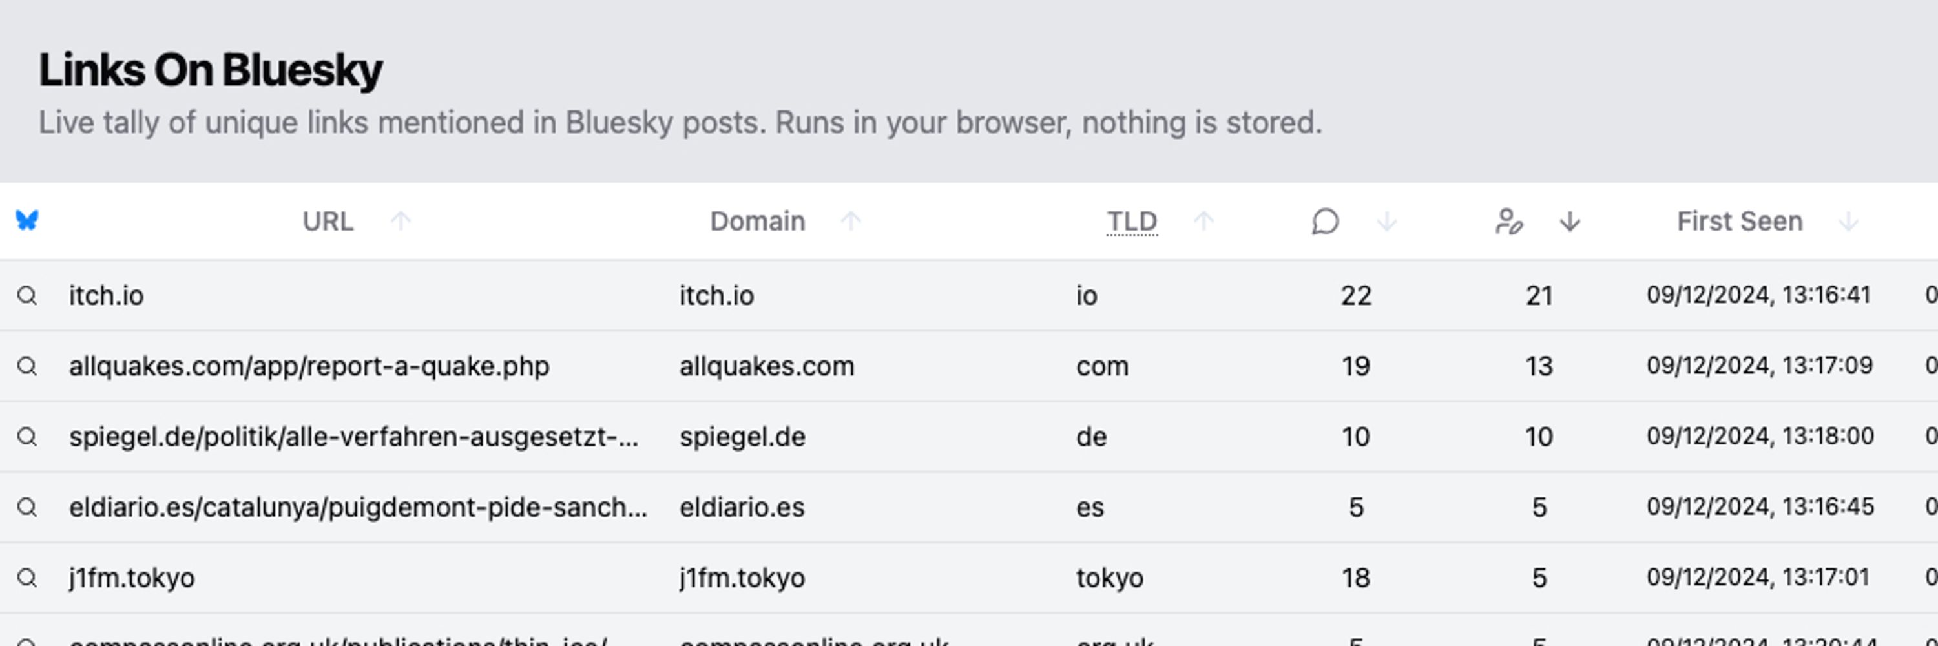This screenshot has width=1938, height=646.
Task: Click first seen 09/12/2024, 13:17:01
Action: (1758, 577)
